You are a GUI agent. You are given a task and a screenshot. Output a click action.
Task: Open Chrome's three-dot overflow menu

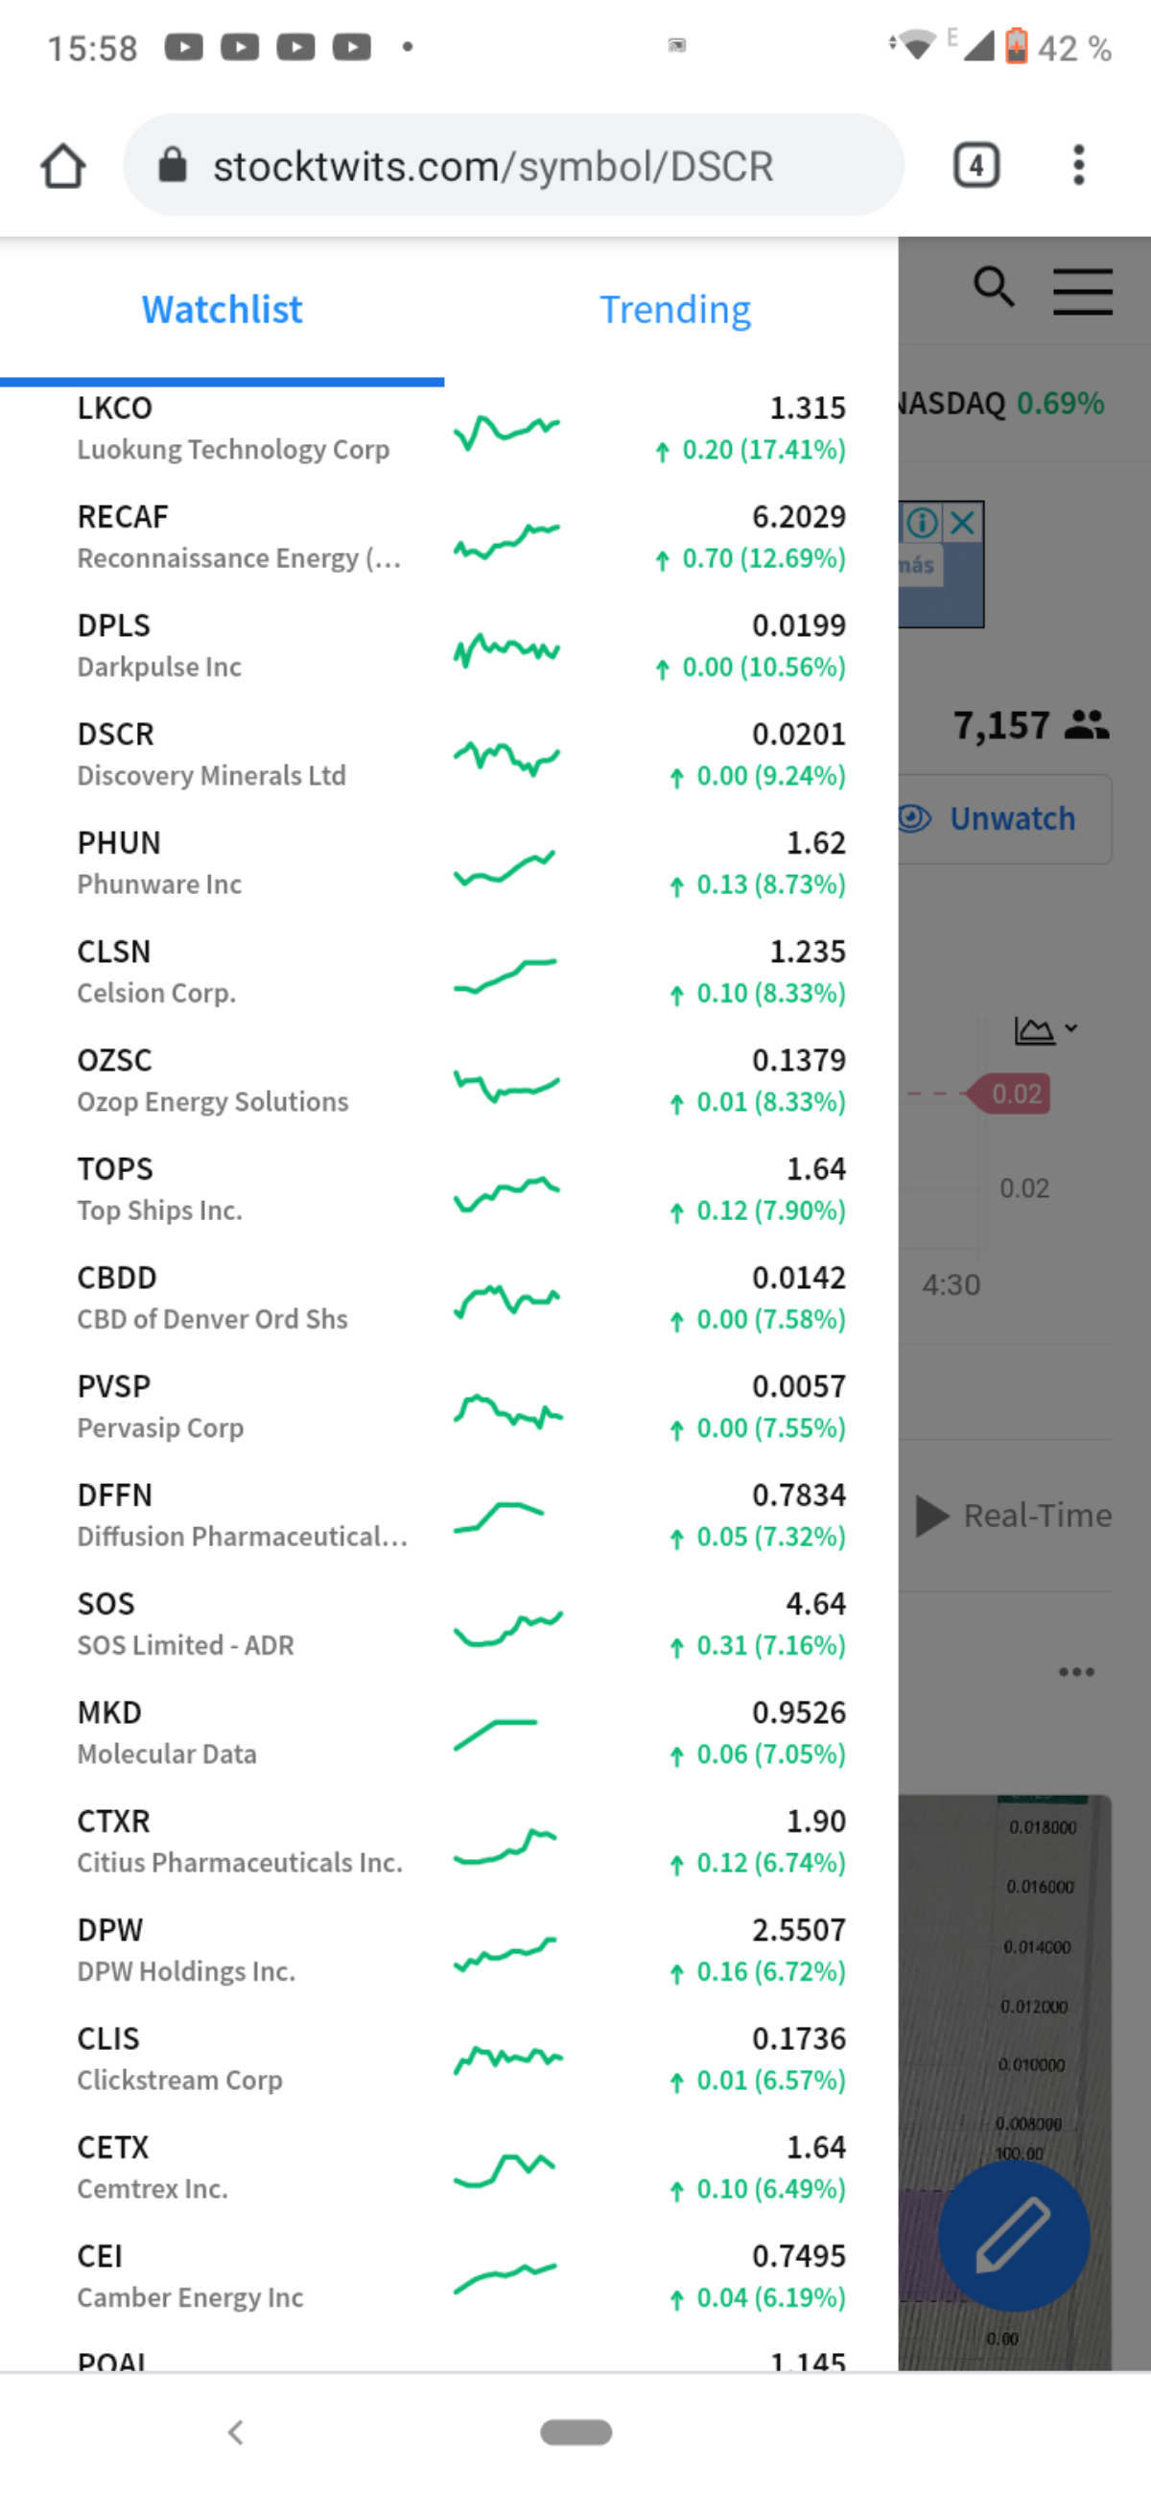tap(1078, 166)
